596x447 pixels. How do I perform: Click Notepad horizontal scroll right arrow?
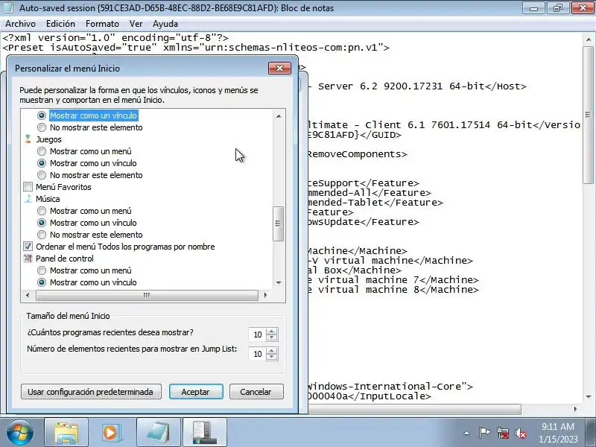(x=575, y=409)
